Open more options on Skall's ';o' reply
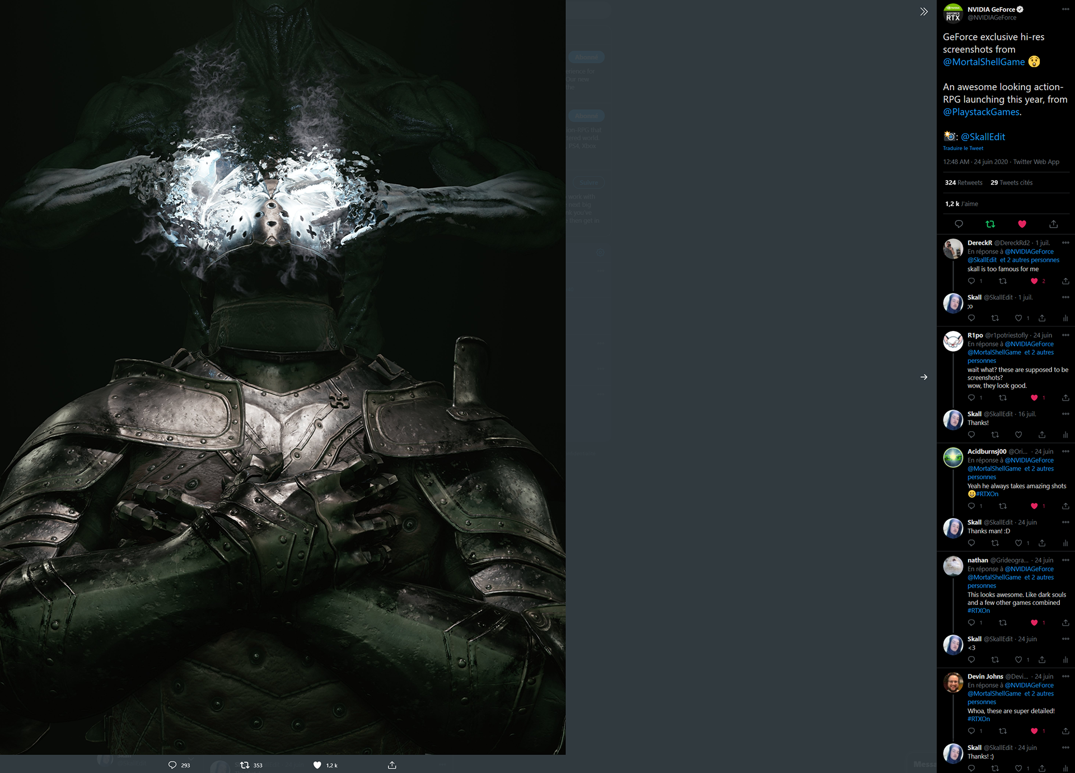Viewport: 1075px width, 773px height. click(x=1065, y=297)
